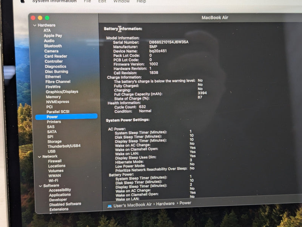This screenshot has height=227, width=302.
Task: Click Full Charge Capacity value 3394
Action: tap(202, 93)
